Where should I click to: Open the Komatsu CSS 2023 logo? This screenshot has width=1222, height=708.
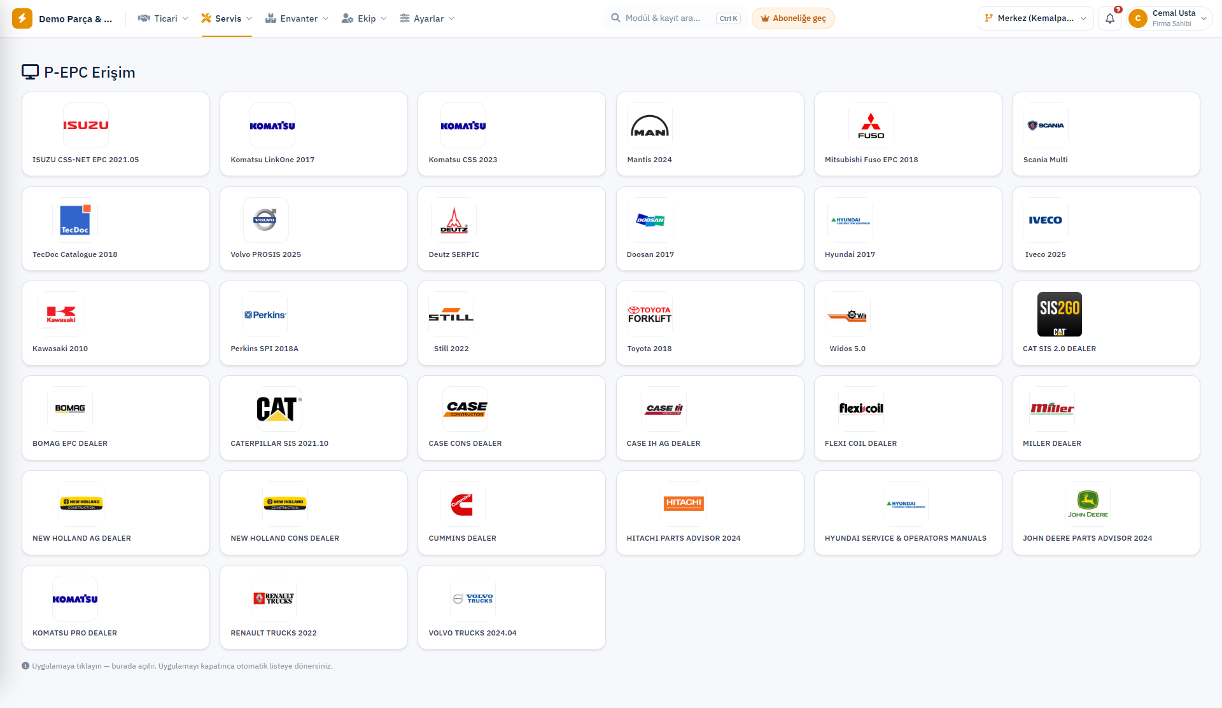[x=463, y=125]
